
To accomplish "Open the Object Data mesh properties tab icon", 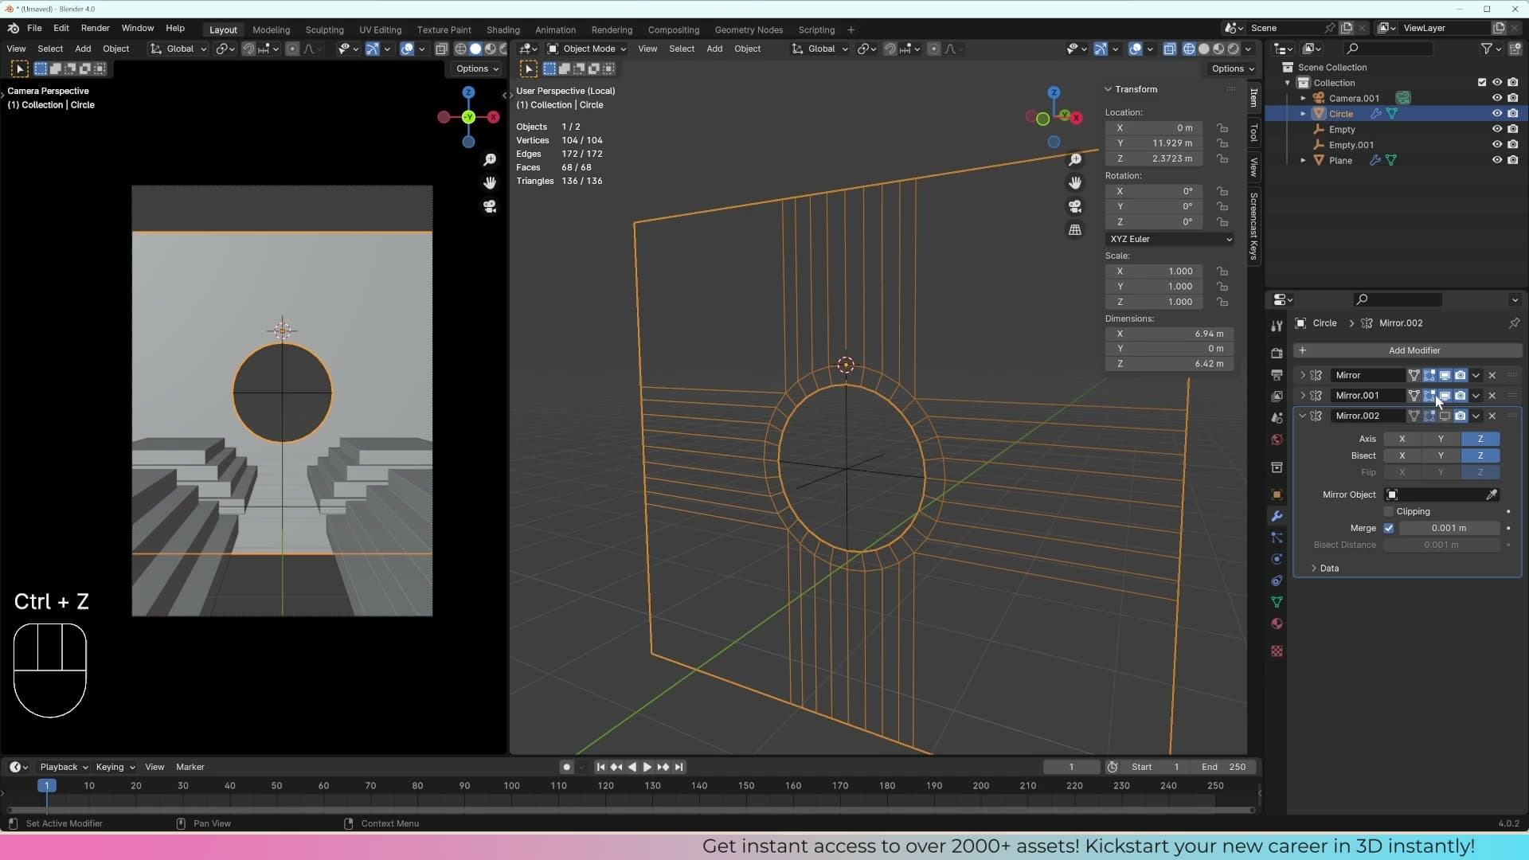I will (x=1277, y=602).
